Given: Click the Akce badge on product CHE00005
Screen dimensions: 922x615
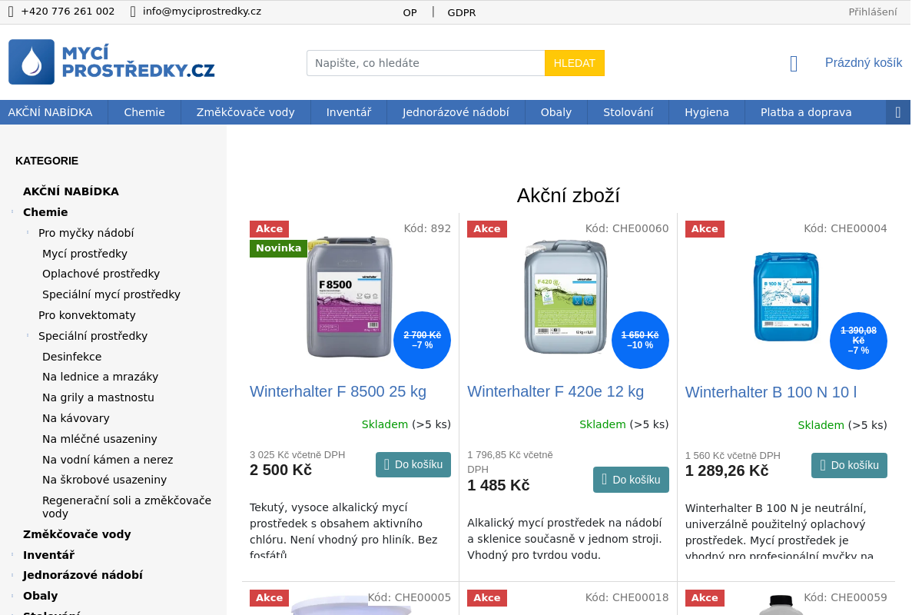Looking at the screenshot, I should coord(269,598).
